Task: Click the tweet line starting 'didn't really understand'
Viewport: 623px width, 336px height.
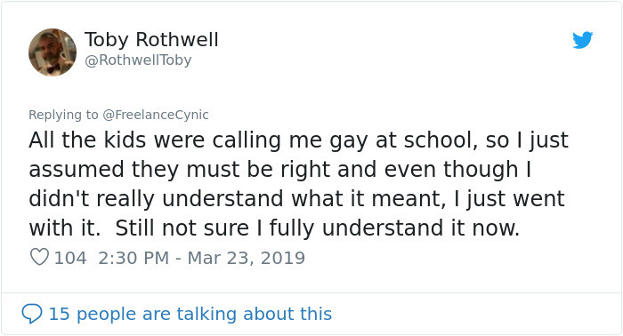Action: 296,199
